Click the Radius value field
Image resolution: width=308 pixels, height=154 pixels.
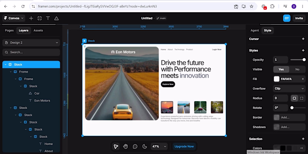coord(281,98)
